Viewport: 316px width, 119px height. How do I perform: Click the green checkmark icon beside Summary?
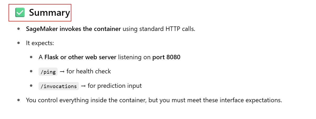[20, 12]
